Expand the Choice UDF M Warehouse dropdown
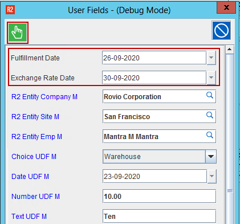Viewport: 240px width, 224px height. (x=211, y=156)
